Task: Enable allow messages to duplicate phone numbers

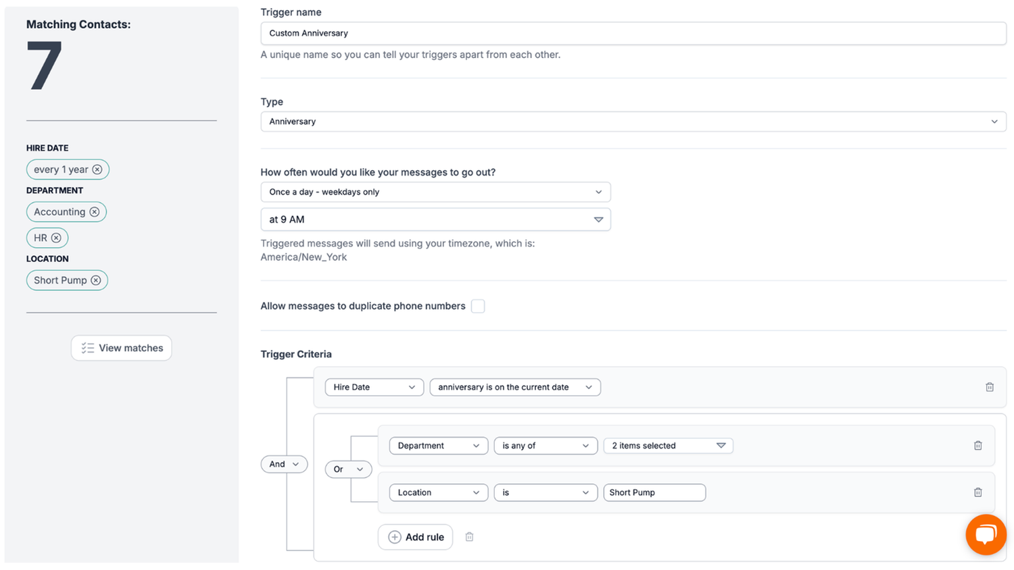Action: [x=478, y=307]
